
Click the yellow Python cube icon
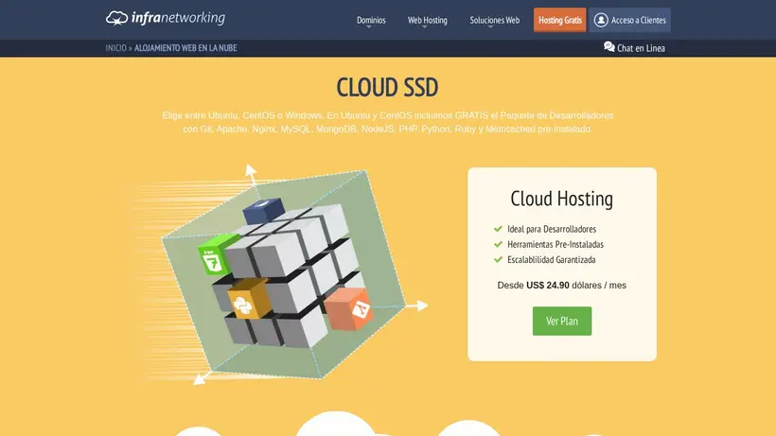(x=248, y=299)
